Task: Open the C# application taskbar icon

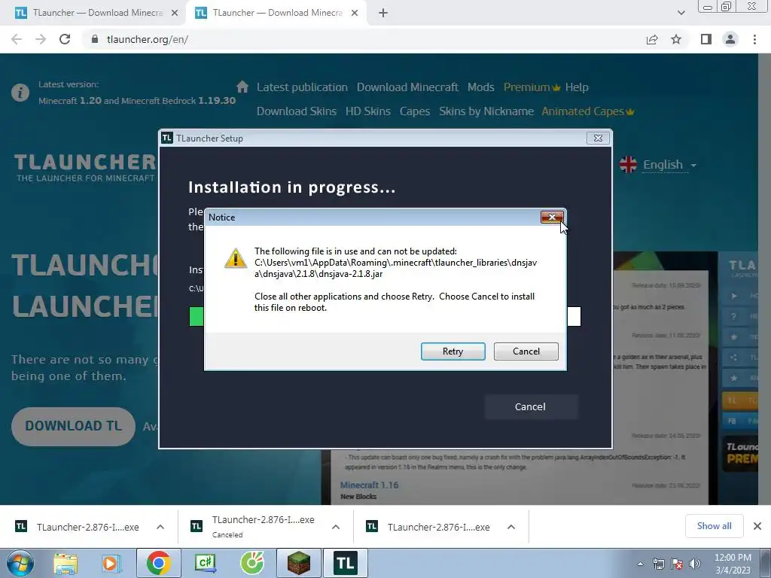Action: coord(206,563)
